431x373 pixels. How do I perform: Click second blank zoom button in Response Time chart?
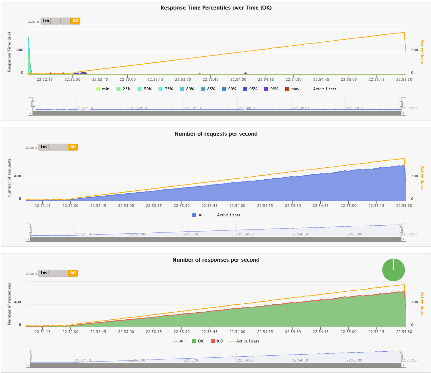55,21
